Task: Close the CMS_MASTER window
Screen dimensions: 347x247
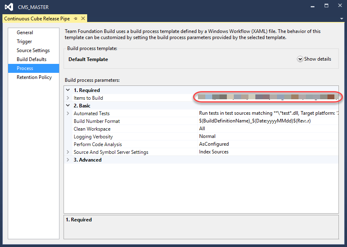Action: pyautogui.click(x=340, y=6)
